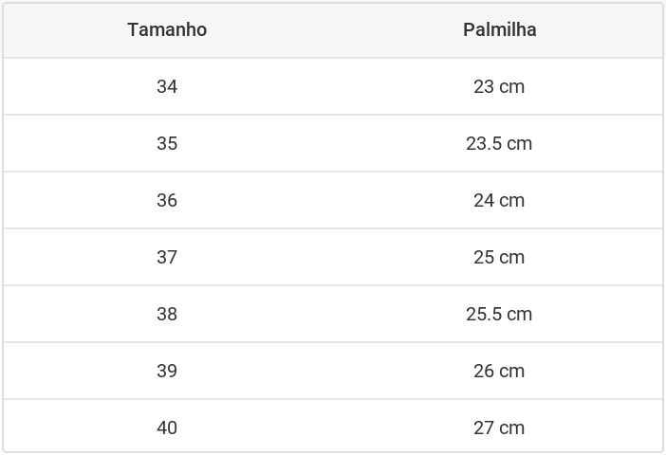Click the first data row's size number
Viewport: 666px width, 455px height.
(167, 86)
